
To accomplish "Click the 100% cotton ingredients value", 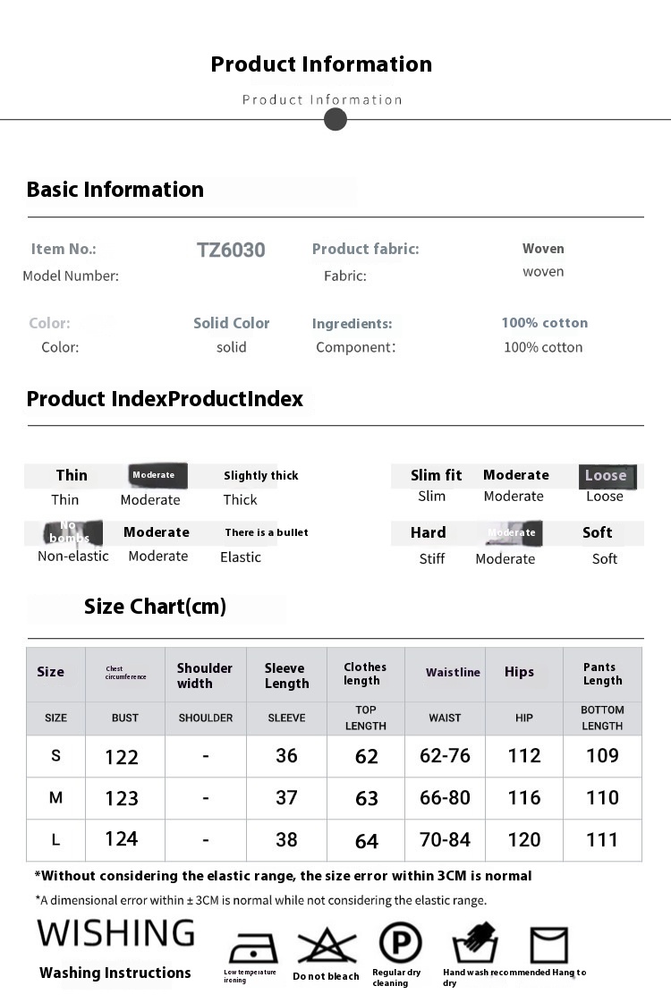I will (x=544, y=323).
